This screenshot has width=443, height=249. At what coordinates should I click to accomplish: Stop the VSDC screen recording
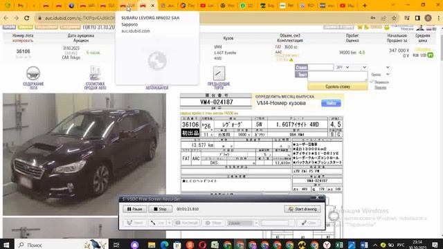tap(160, 209)
